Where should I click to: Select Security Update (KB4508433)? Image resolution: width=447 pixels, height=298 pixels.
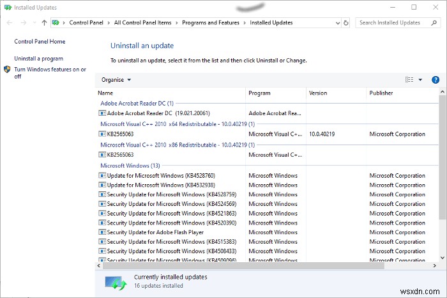172,251
